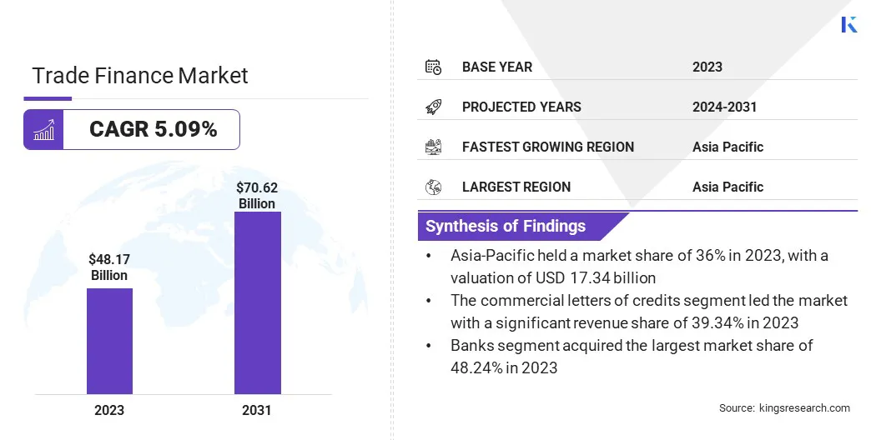Click the Kings Research logo icon
This screenshot has height=440, width=881.
click(849, 24)
